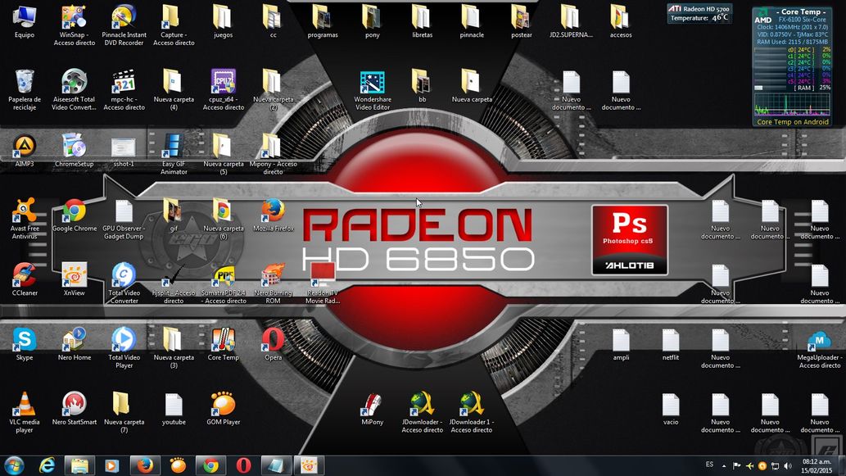Launch XnView desktop icon
Viewport: 846px width, 476px height.
(x=74, y=275)
